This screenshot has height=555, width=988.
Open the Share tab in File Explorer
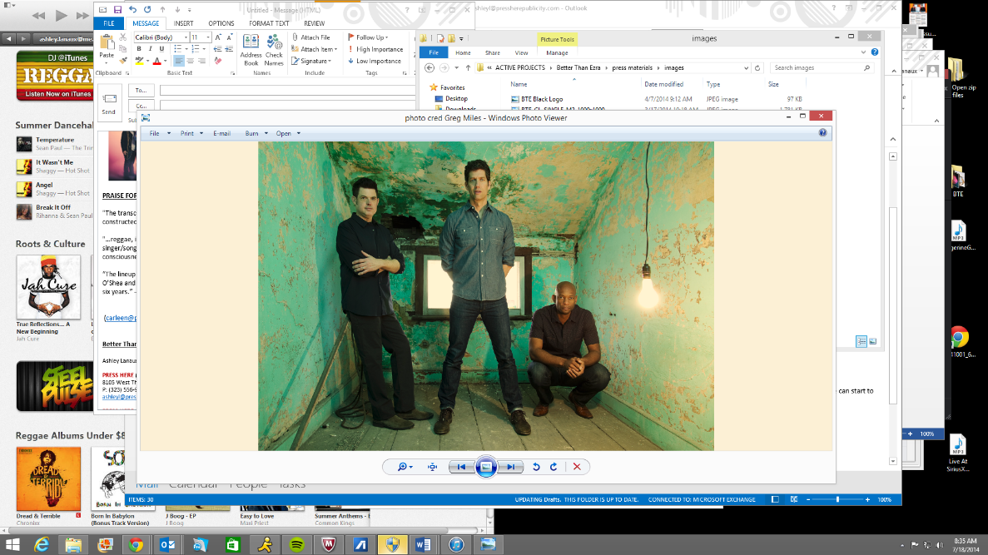(x=493, y=52)
